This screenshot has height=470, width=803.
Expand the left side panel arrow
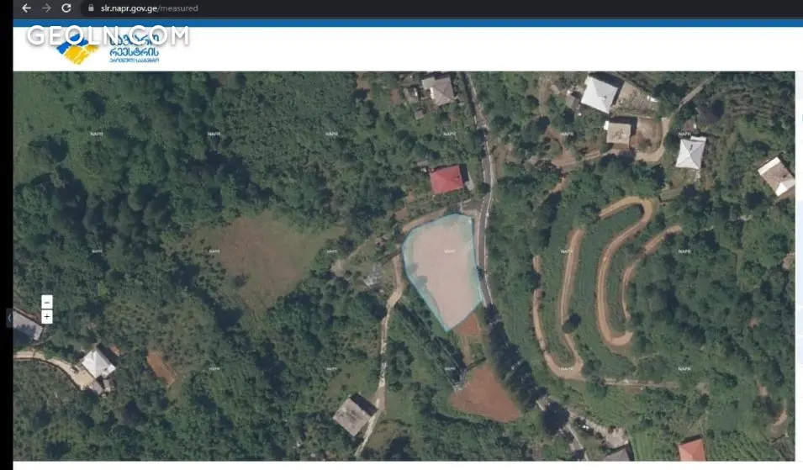(x=9, y=318)
